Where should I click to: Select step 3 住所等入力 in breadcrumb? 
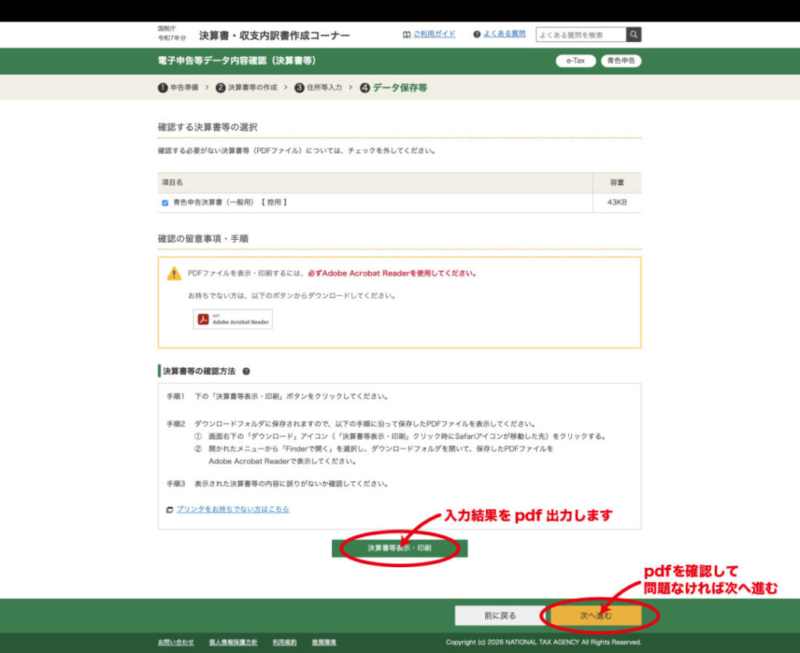coord(318,87)
